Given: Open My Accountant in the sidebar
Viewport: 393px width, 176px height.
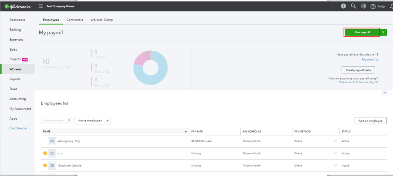Looking at the screenshot, I should point(20,109).
